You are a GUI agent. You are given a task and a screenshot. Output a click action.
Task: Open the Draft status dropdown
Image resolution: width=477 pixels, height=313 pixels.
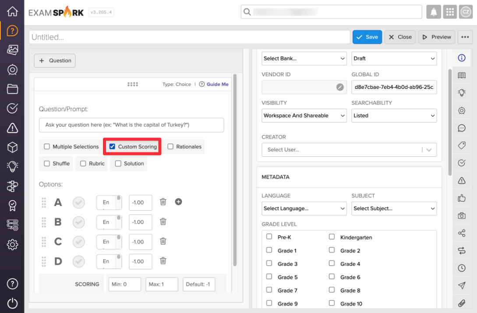click(394, 58)
